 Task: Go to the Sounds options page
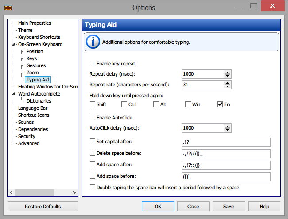pos(26,122)
